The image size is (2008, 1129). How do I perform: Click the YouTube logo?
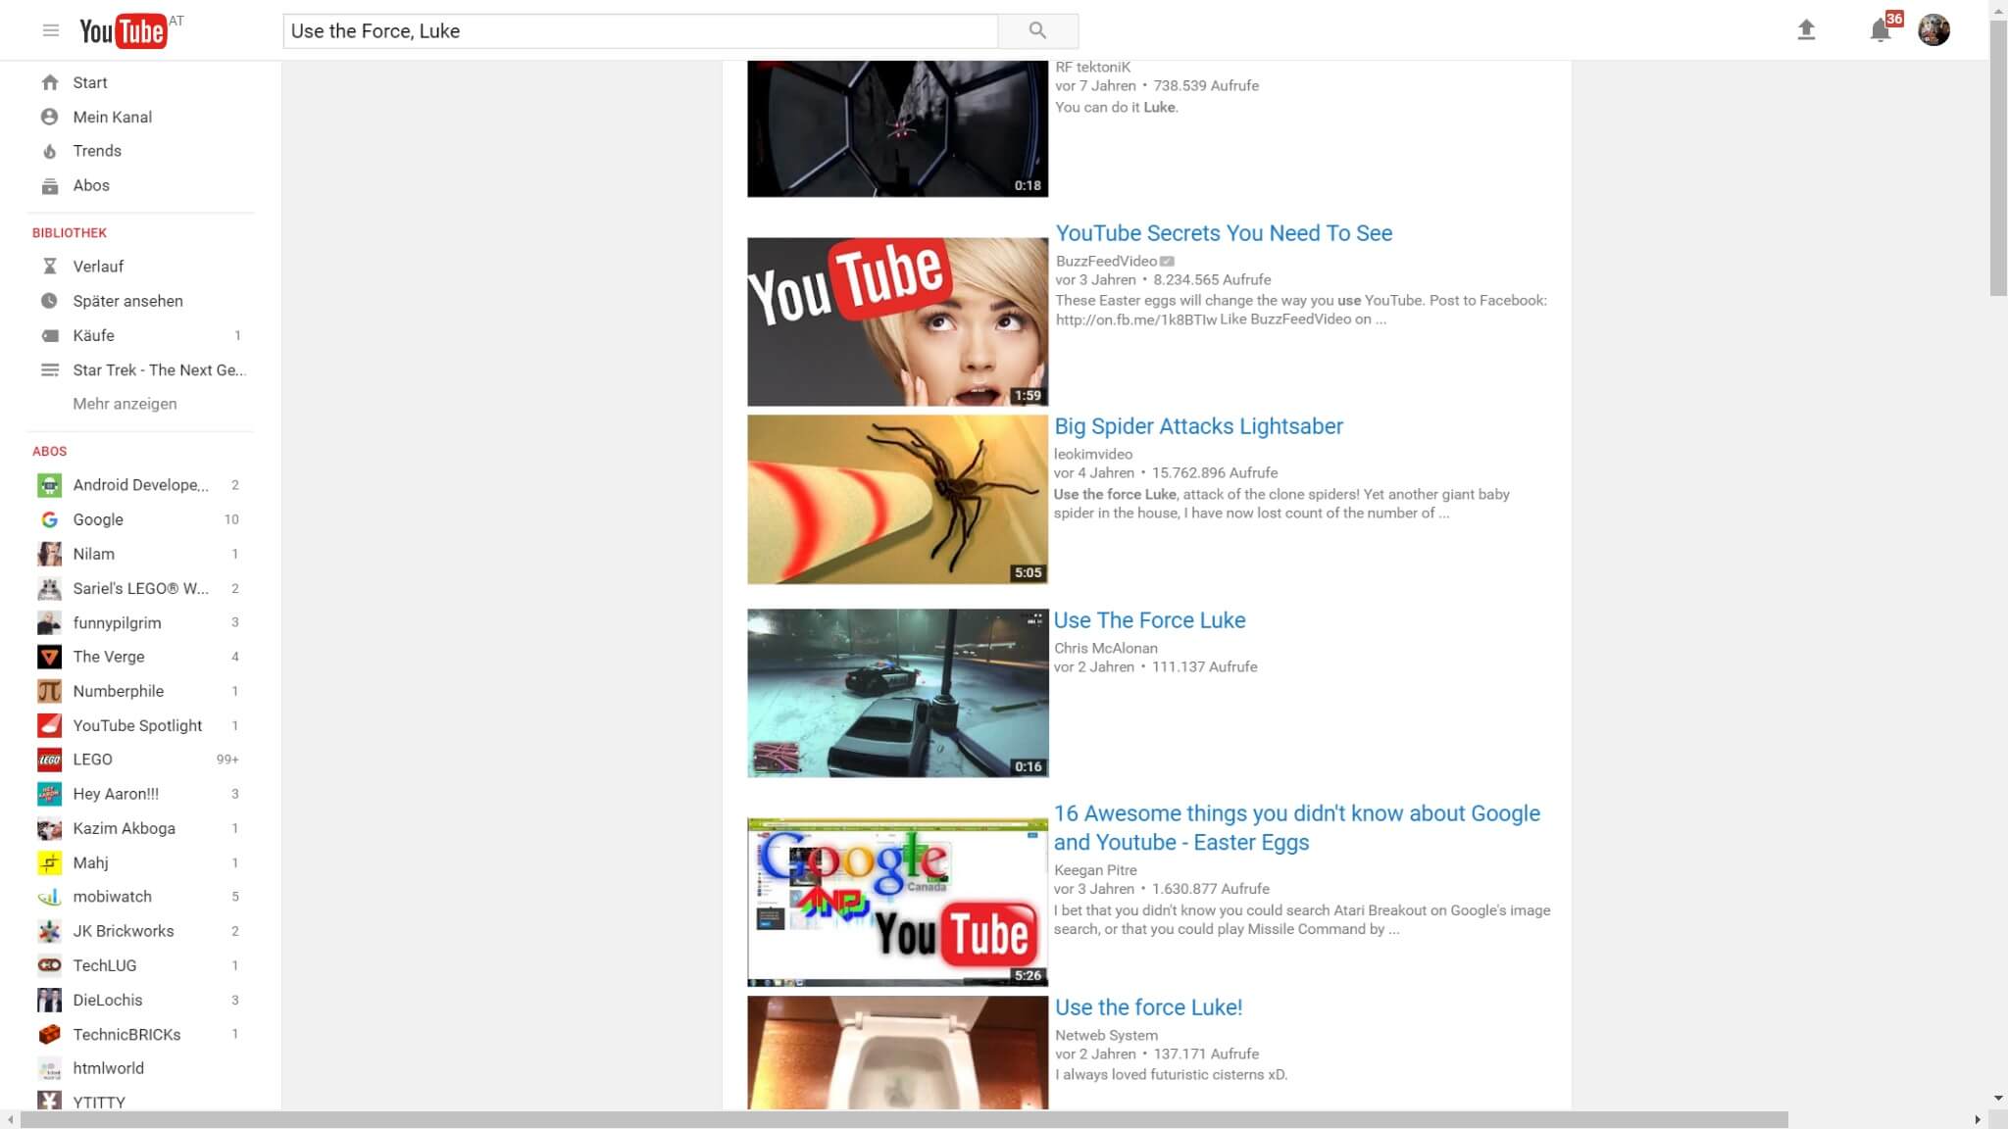coord(123,31)
